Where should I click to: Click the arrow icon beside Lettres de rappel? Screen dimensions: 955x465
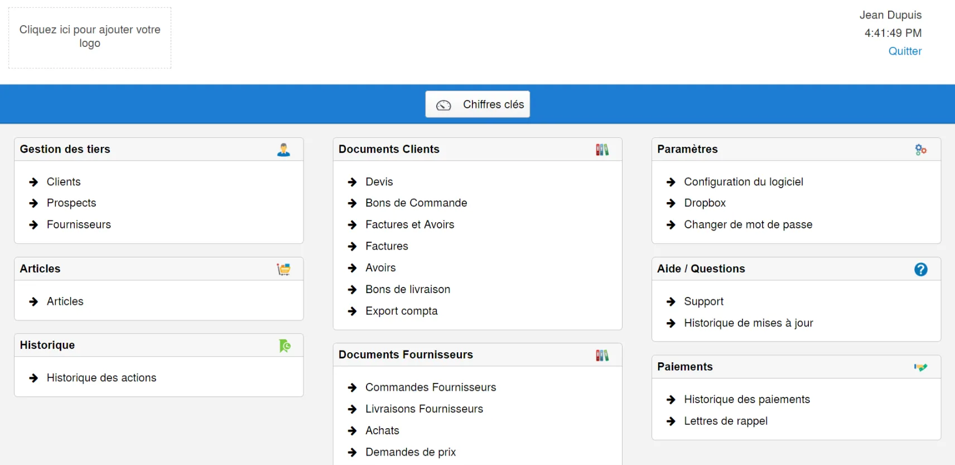coord(671,421)
